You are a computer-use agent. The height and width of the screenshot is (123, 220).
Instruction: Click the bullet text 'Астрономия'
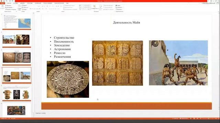(x=62, y=49)
